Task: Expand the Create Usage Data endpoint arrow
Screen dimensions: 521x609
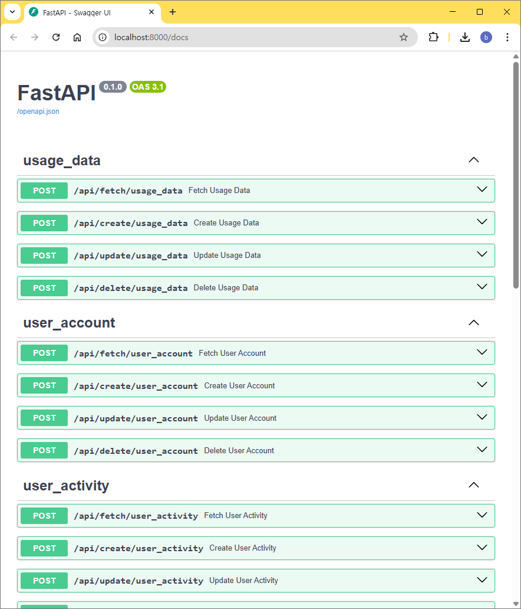Action: point(482,222)
